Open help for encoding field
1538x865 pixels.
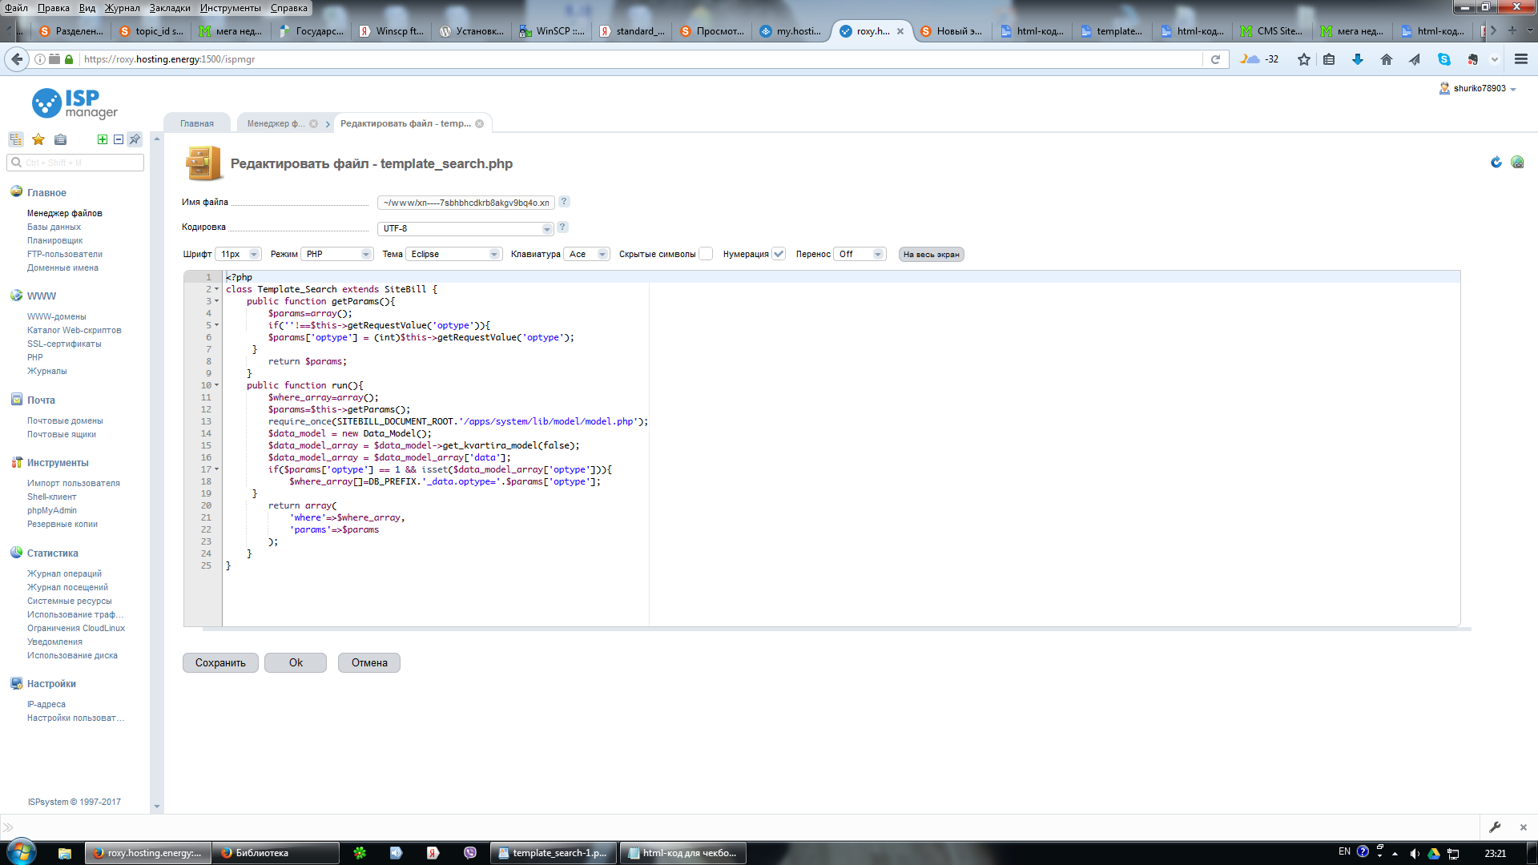point(562,227)
